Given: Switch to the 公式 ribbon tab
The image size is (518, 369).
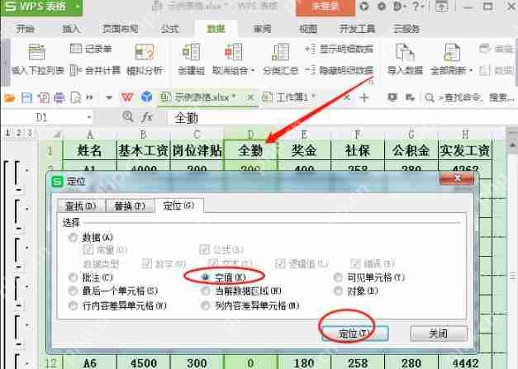Looking at the screenshot, I should tap(169, 29).
